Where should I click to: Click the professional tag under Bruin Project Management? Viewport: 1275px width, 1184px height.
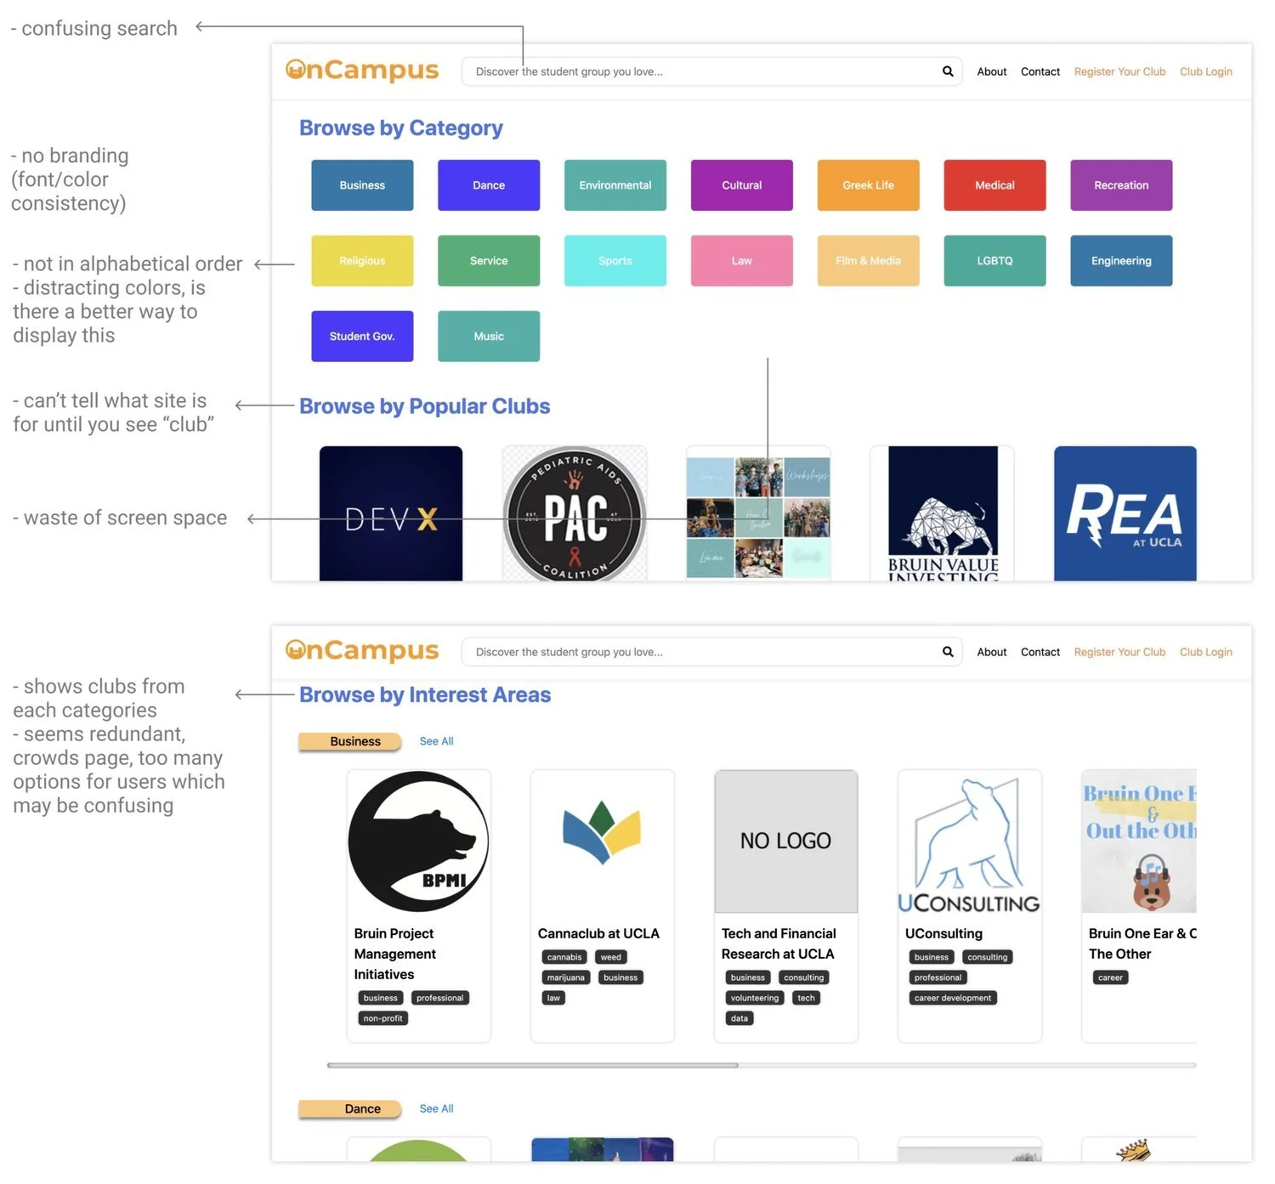click(x=440, y=998)
